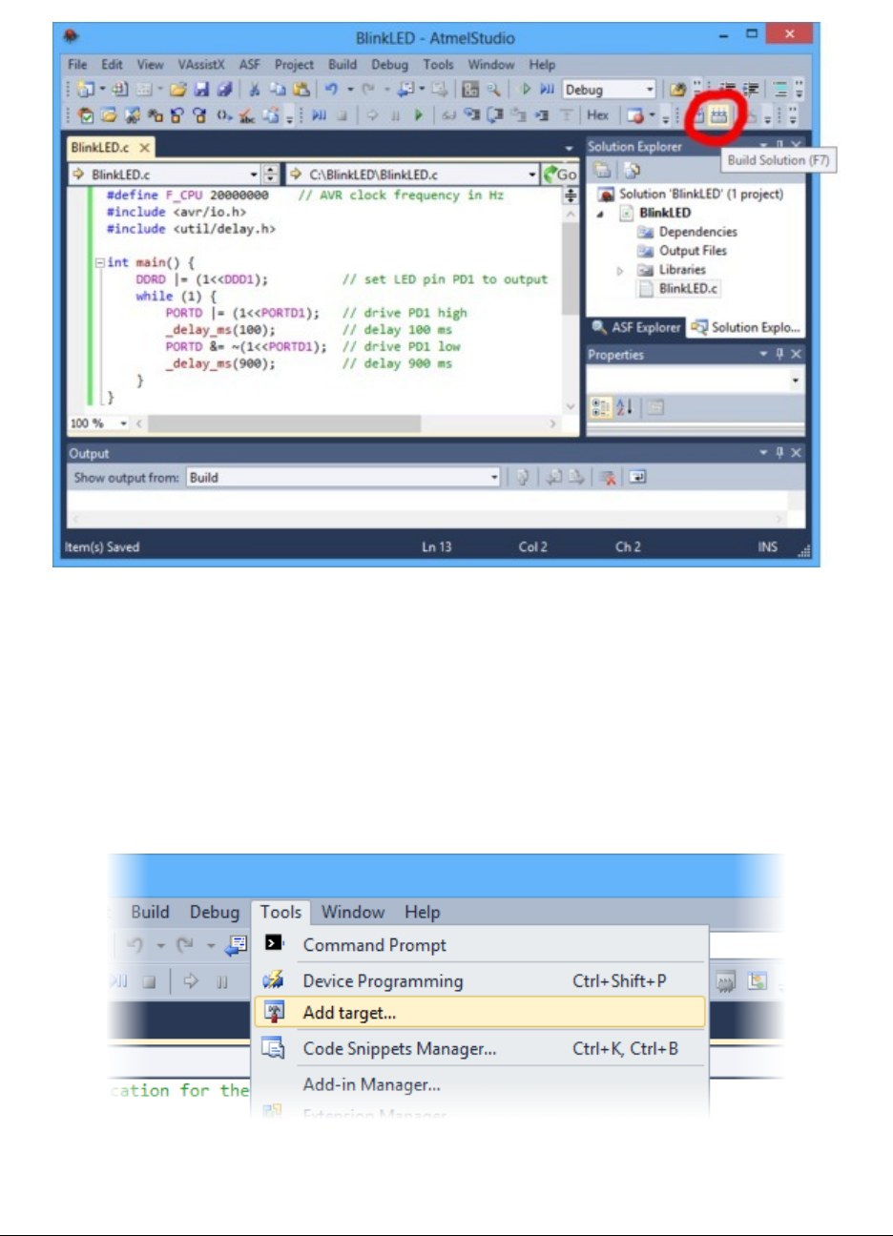Click the Paste icon in AtmelStudio toolbar
The width and height of the screenshot is (893, 1236).
coord(301,90)
